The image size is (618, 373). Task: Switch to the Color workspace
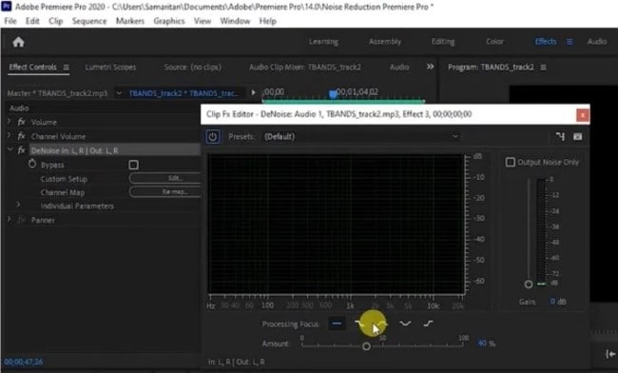(494, 42)
